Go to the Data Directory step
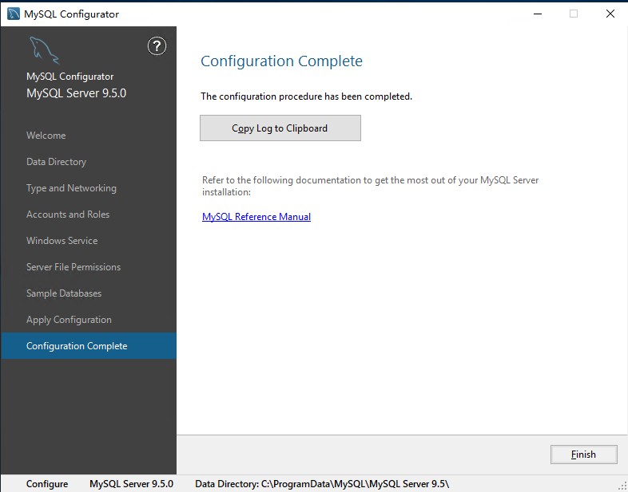Image resolution: width=628 pixels, height=492 pixels. pos(56,162)
